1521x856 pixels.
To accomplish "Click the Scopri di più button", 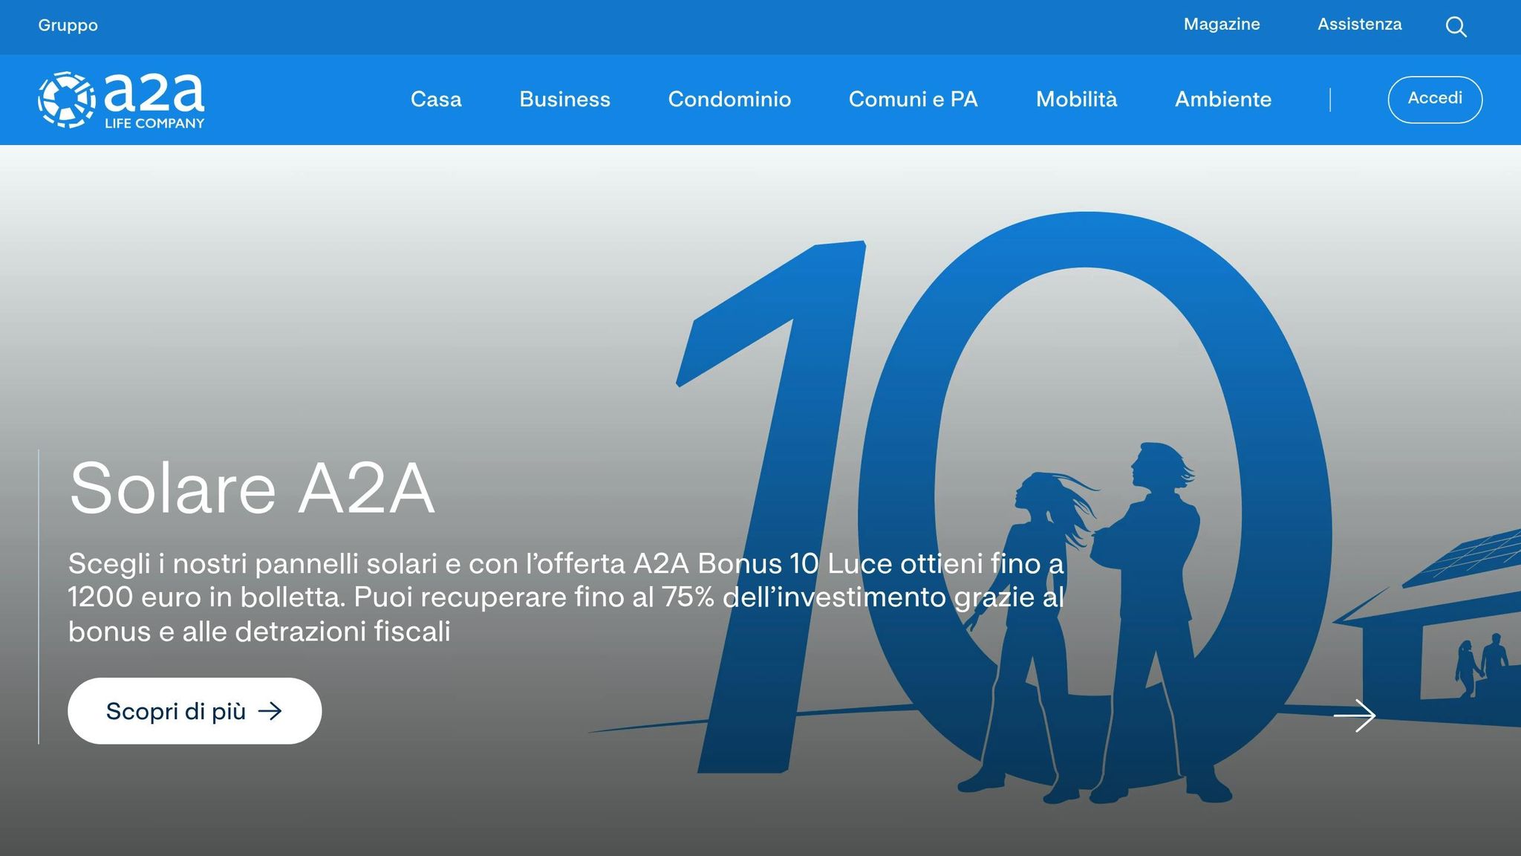I will point(195,711).
